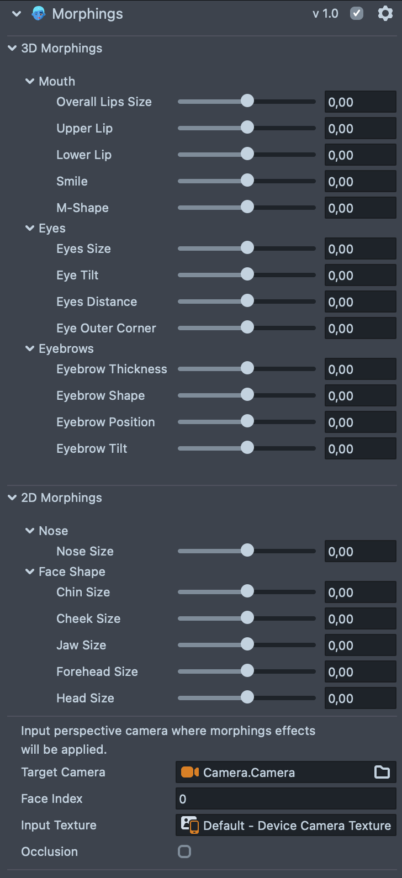
Task: Enable the Occlusion checkbox
Action: [184, 851]
